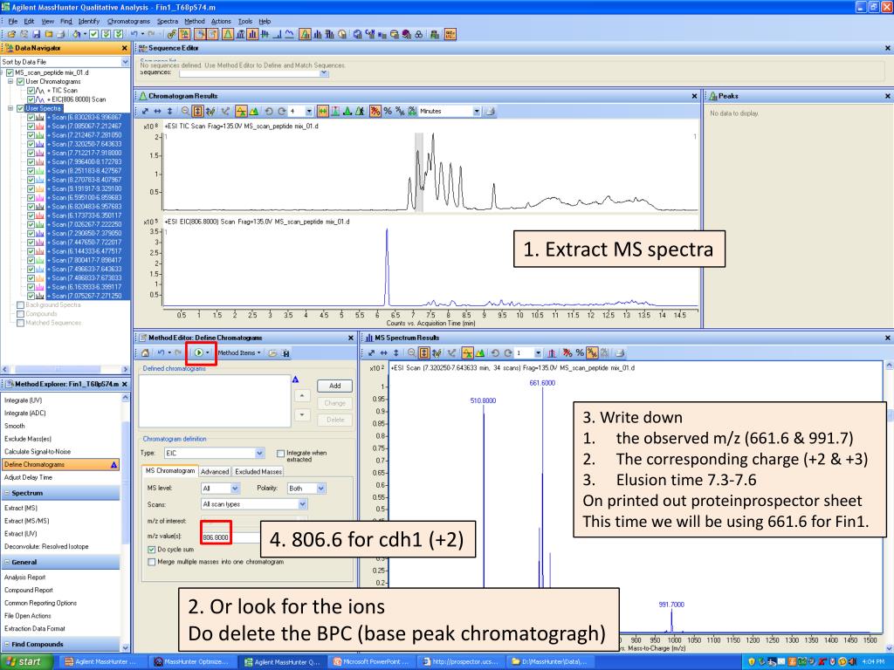Click vertical autoscale arrow in Chromatogram toolbar
This screenshot has width=894, height=670.
point(170,111)
